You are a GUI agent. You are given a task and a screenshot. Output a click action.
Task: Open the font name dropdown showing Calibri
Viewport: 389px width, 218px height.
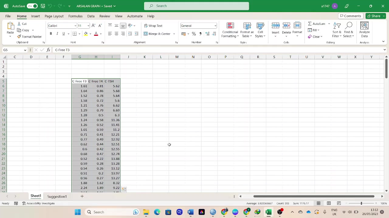click(x=75, y=26)
